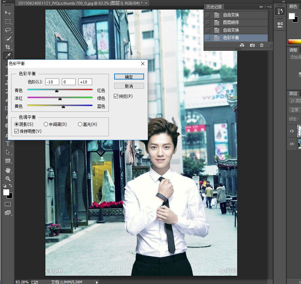This screenshot has width=301, height=284.
Task: Open the History panel dock icon
Action: (280, 11)
